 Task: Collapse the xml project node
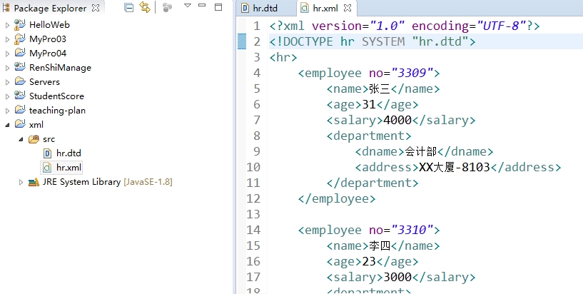7,126
